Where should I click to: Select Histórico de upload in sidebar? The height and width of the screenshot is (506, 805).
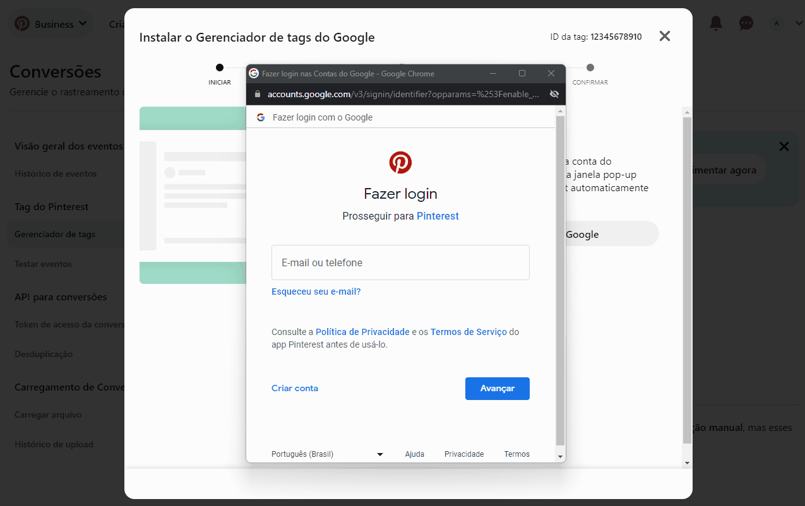click(54, 444)
